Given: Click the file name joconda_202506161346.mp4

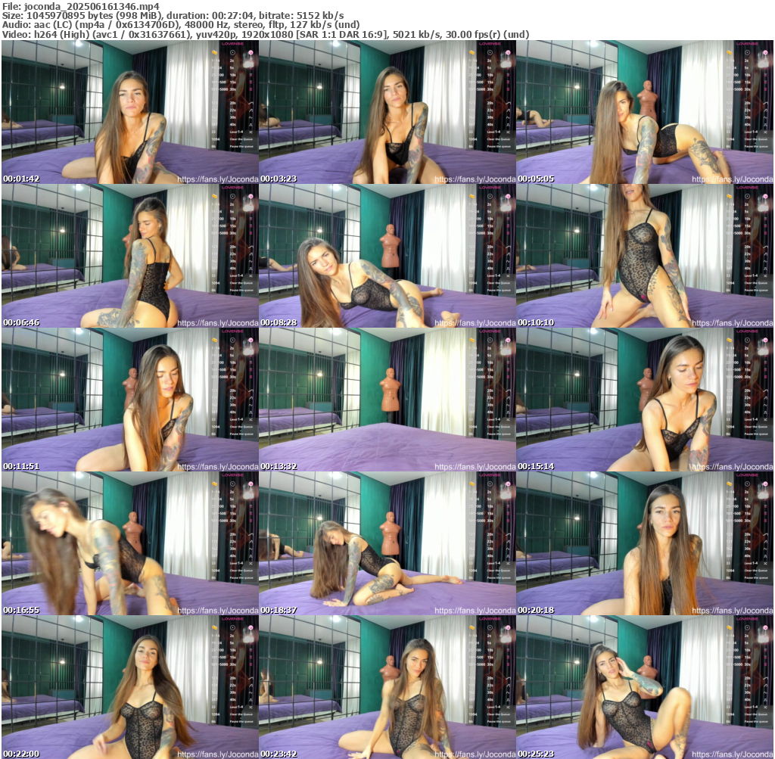Looking at the screenshot, I should [x=92, y=6].
